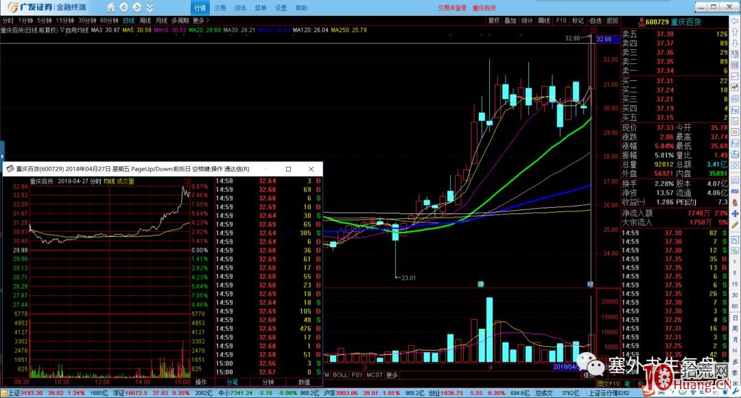Screen dimensions: 741x398
Task: Click the 均线 label in popup chart
Action: (109, 182)
